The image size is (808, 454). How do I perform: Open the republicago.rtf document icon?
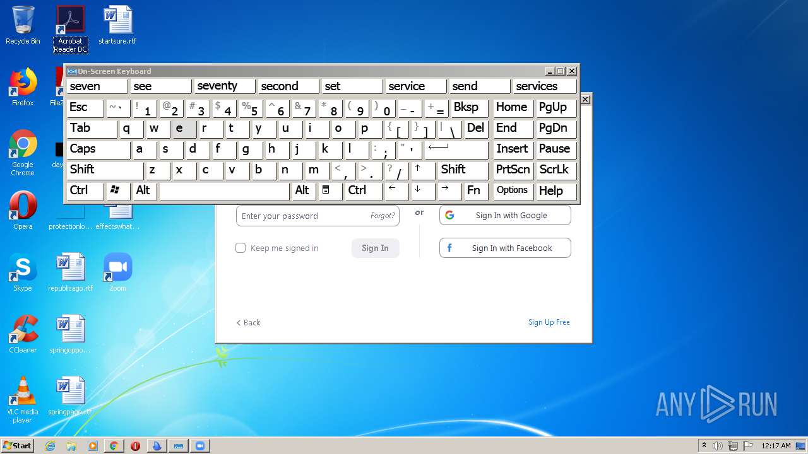(x=70, y=272)
